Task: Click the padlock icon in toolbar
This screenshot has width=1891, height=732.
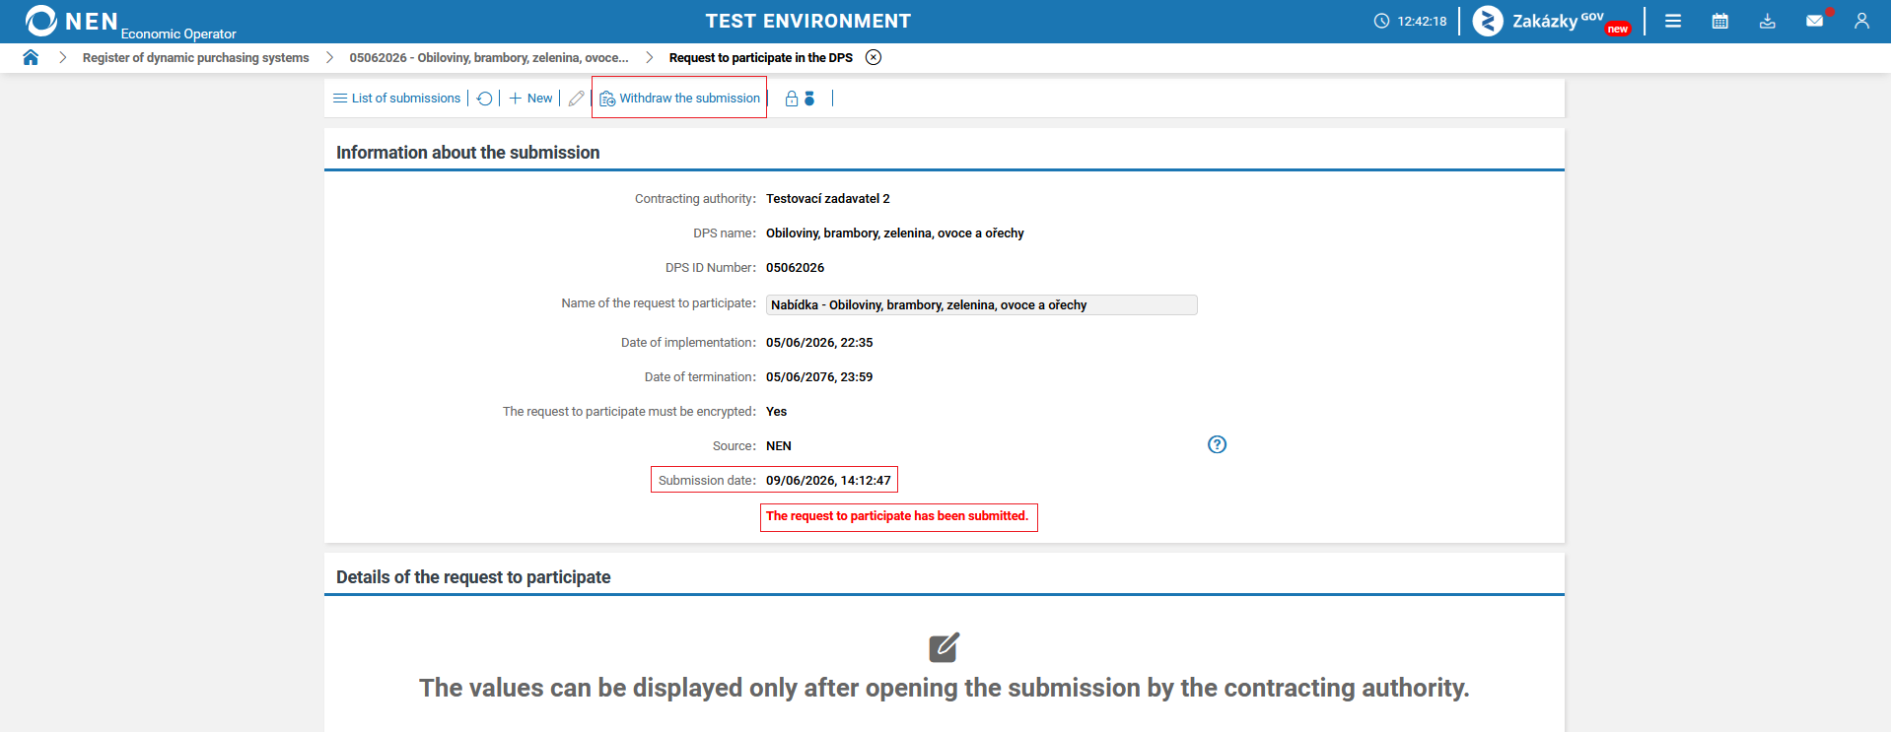Action: point(792,99)
